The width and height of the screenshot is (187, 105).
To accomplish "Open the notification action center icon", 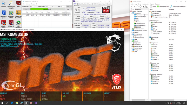I will (184, 103).
